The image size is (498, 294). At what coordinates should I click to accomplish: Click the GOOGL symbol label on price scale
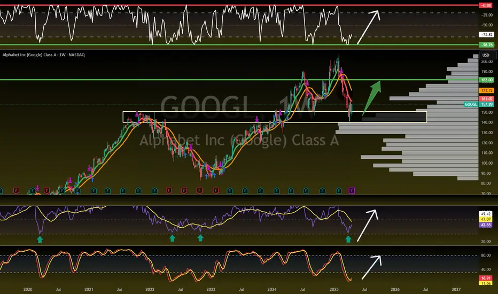(x=471, y=104)
